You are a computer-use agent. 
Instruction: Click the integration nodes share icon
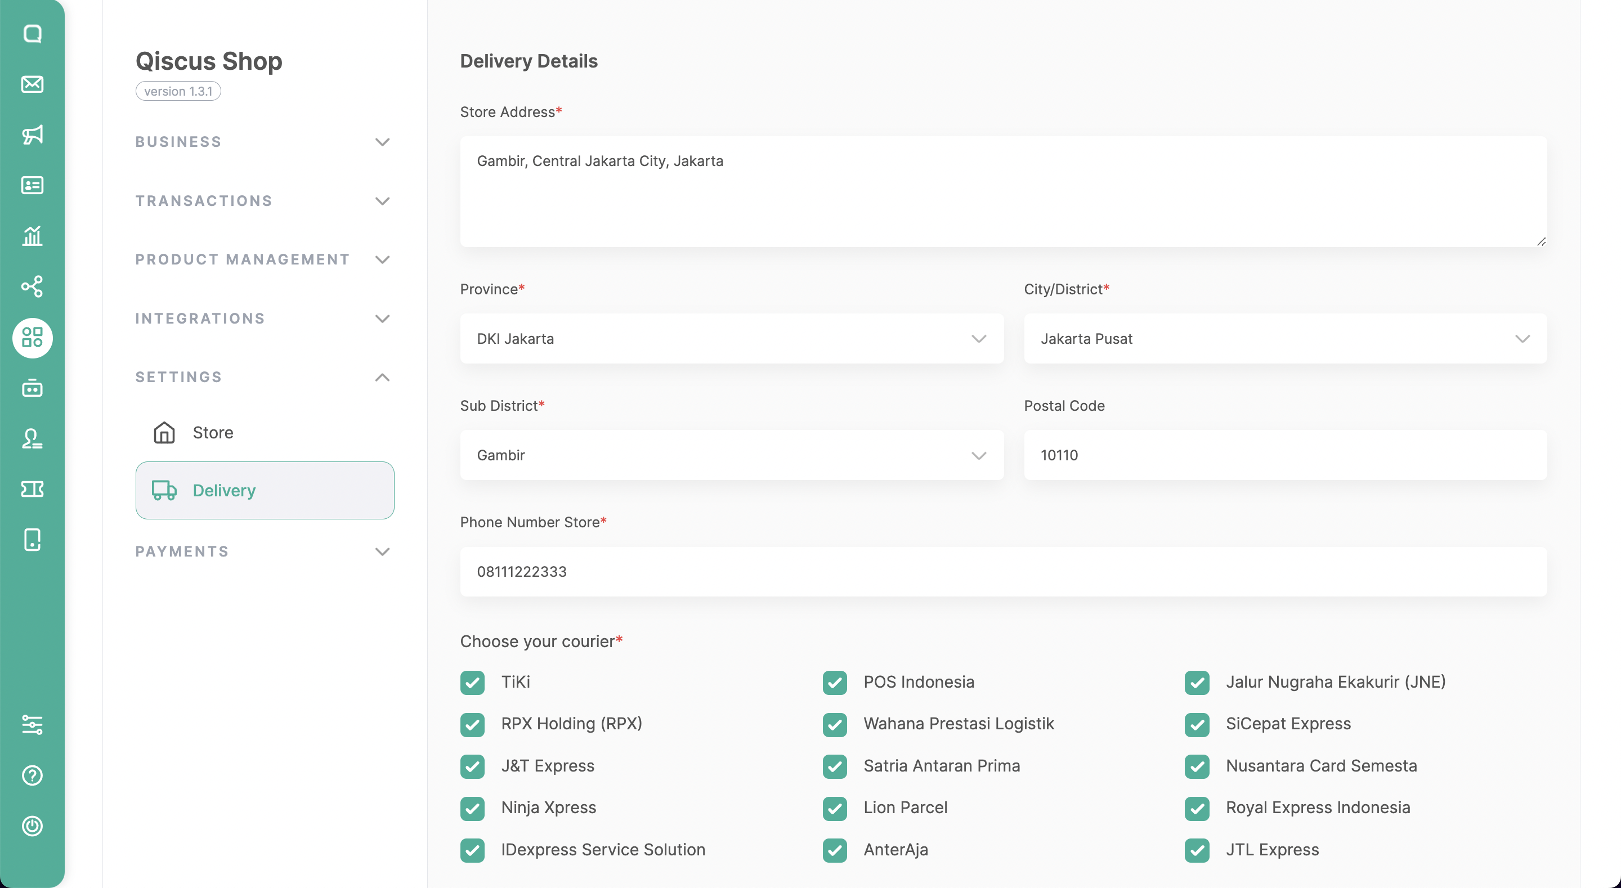click(32, 286)
